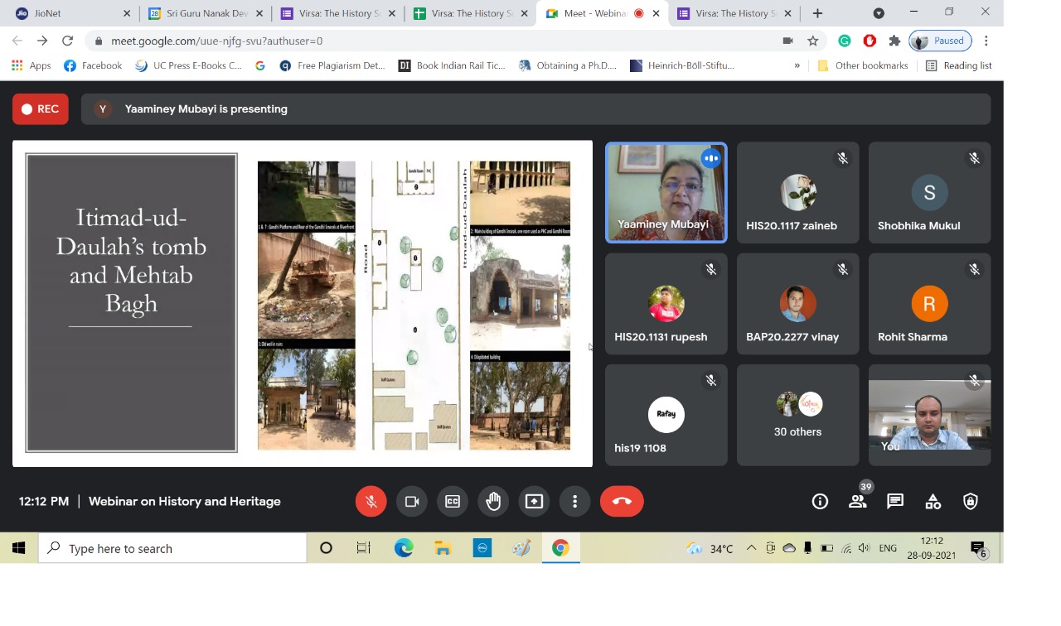1061x626 pixels.
Task: Show the participants list icon
Action: click(858, 502)
